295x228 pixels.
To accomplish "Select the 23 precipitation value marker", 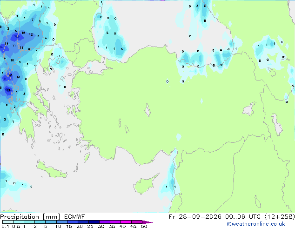I will click(x=10, y=75).
